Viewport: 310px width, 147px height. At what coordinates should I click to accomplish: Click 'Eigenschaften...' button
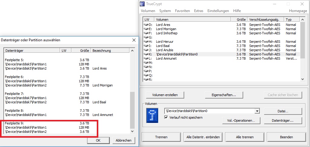[224, 95]
